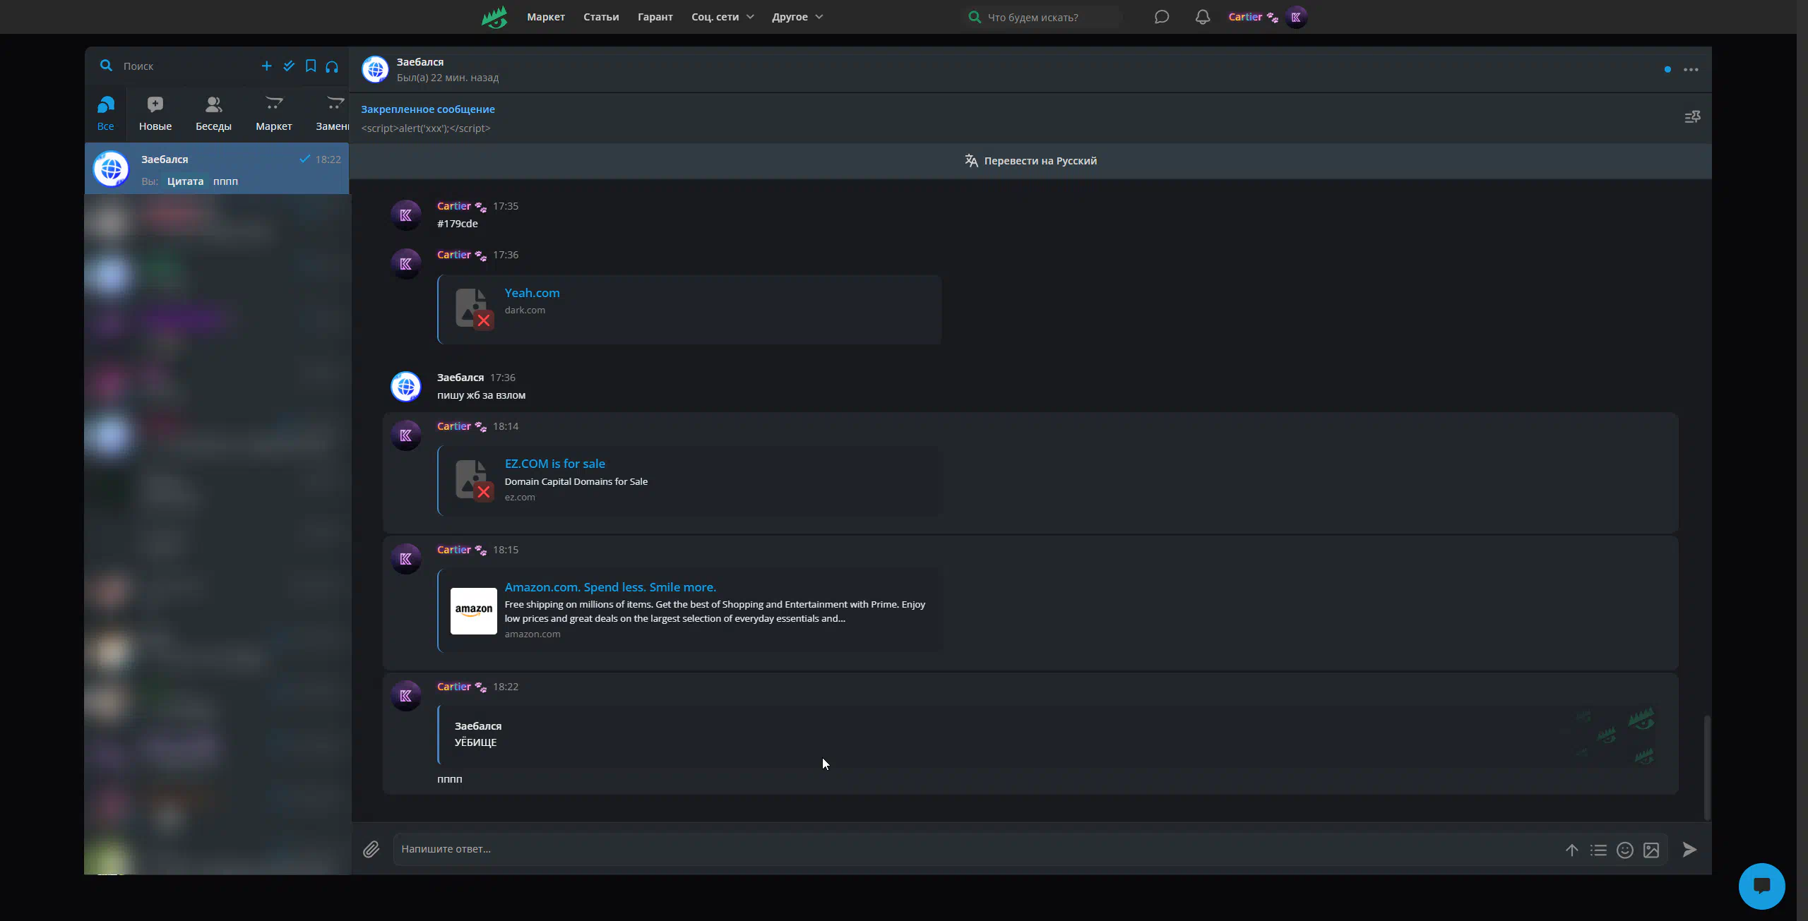Click the Amazon logo preview thumbnail
This screenshot has width=1808, height=921.
pyautogui.click(x=474, y=610)
